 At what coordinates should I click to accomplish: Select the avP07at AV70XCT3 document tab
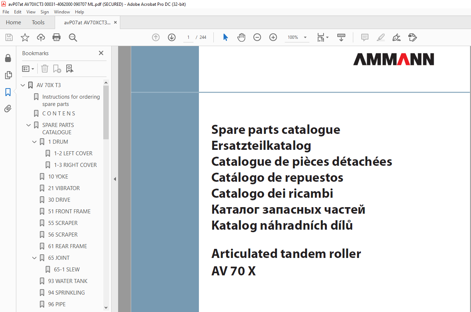[x=87, y=22]
